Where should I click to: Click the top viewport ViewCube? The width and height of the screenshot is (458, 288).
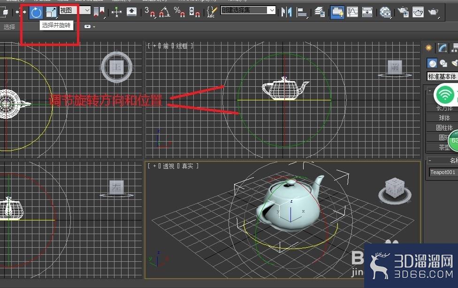pyautogui.click(x=116, y=68)
